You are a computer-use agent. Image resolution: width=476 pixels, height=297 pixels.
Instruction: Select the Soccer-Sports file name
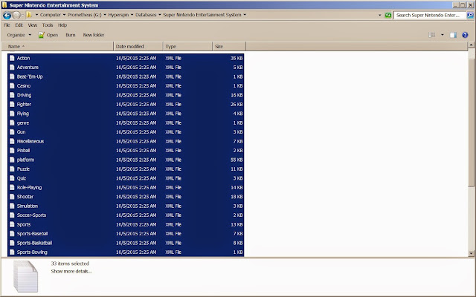(31, 215)
